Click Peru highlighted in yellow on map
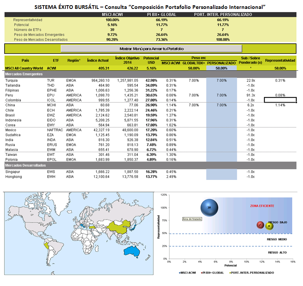This screenshot has height=286, width=303. point(46,246)
